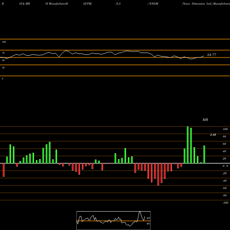
Task: Click the 30 level label on RSI scale
Action: [x=3, y=68]
